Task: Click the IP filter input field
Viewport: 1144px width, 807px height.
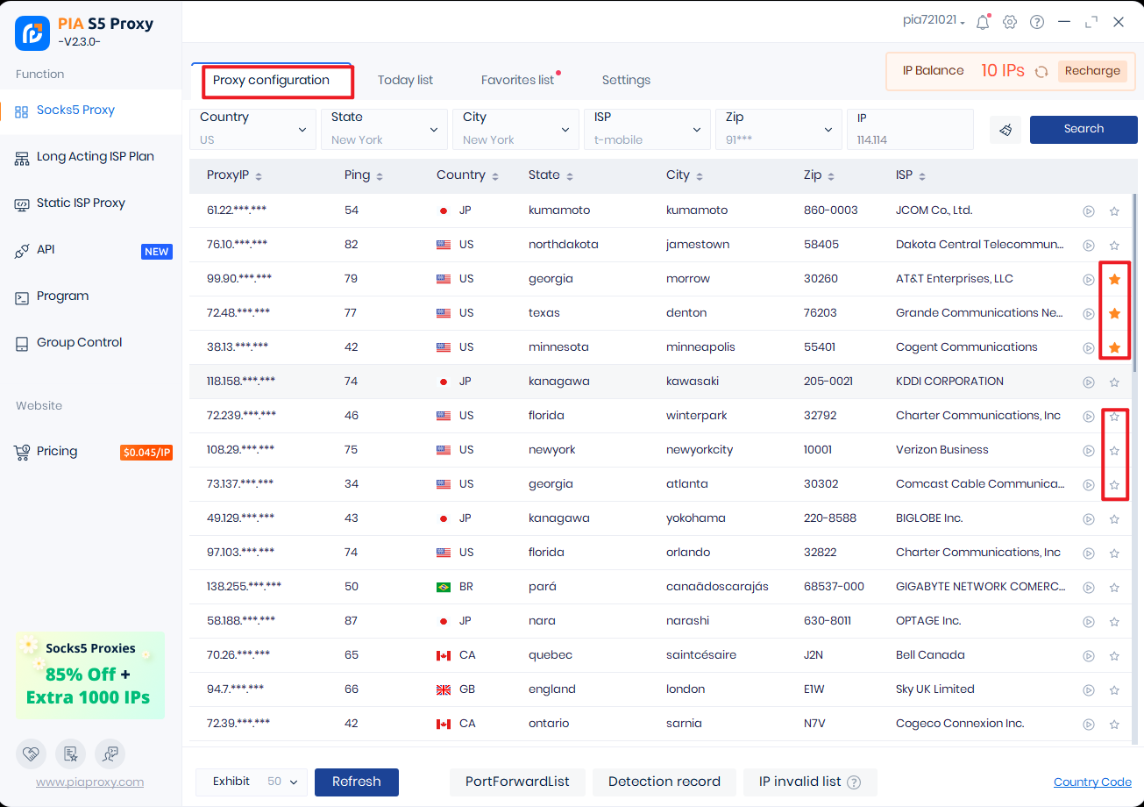Action: [x=910, y=130]
